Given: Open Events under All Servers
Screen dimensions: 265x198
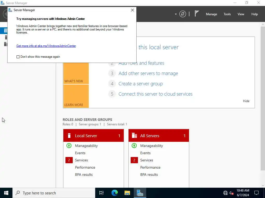Looking at the screenshot, I should tap(145, 153).
